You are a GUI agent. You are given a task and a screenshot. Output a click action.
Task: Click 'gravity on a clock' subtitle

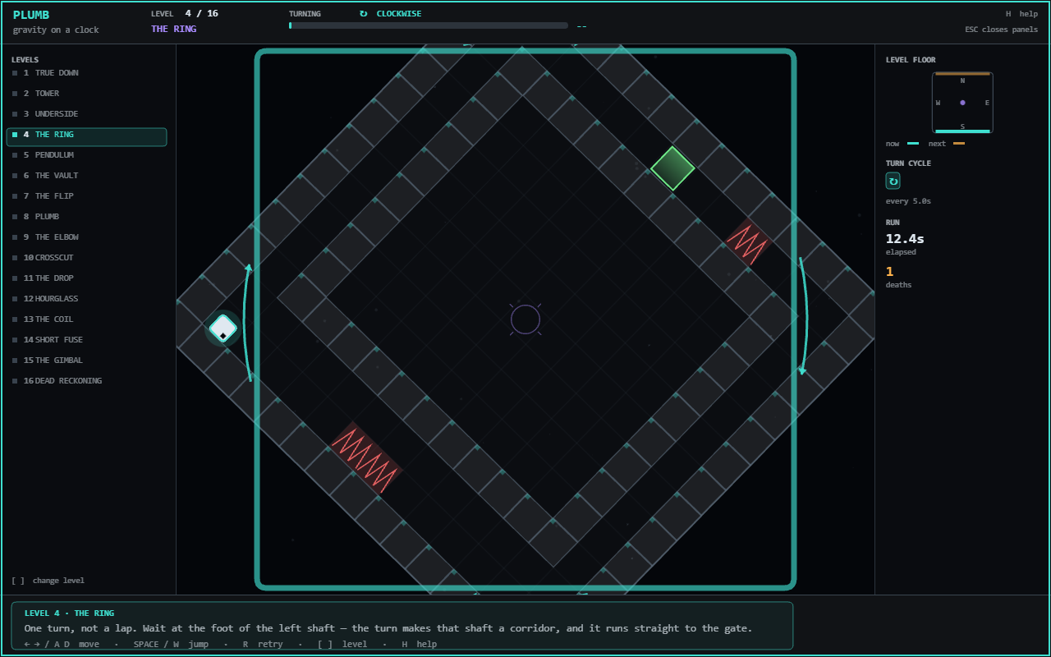(56, 30)
